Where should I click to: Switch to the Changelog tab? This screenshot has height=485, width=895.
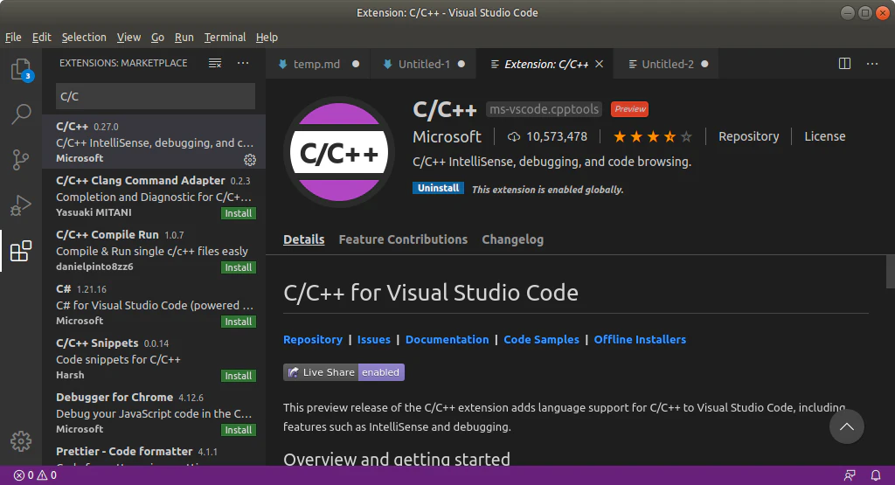coord(512,239)
